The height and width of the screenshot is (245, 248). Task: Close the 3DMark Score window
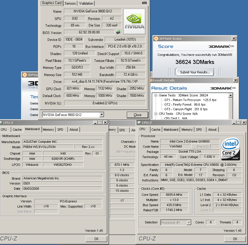click(234, 39)
